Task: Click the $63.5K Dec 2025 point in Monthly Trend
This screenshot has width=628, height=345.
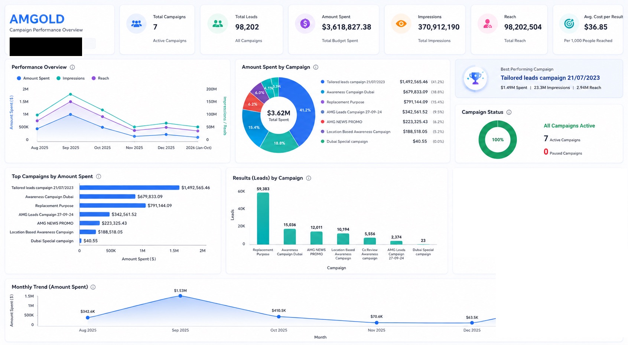Action: pyautogui.click(x=472, y=323)
